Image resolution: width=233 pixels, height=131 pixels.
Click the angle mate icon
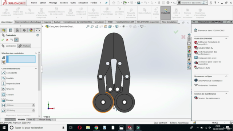pyautogui.click(x=4, y=110)
